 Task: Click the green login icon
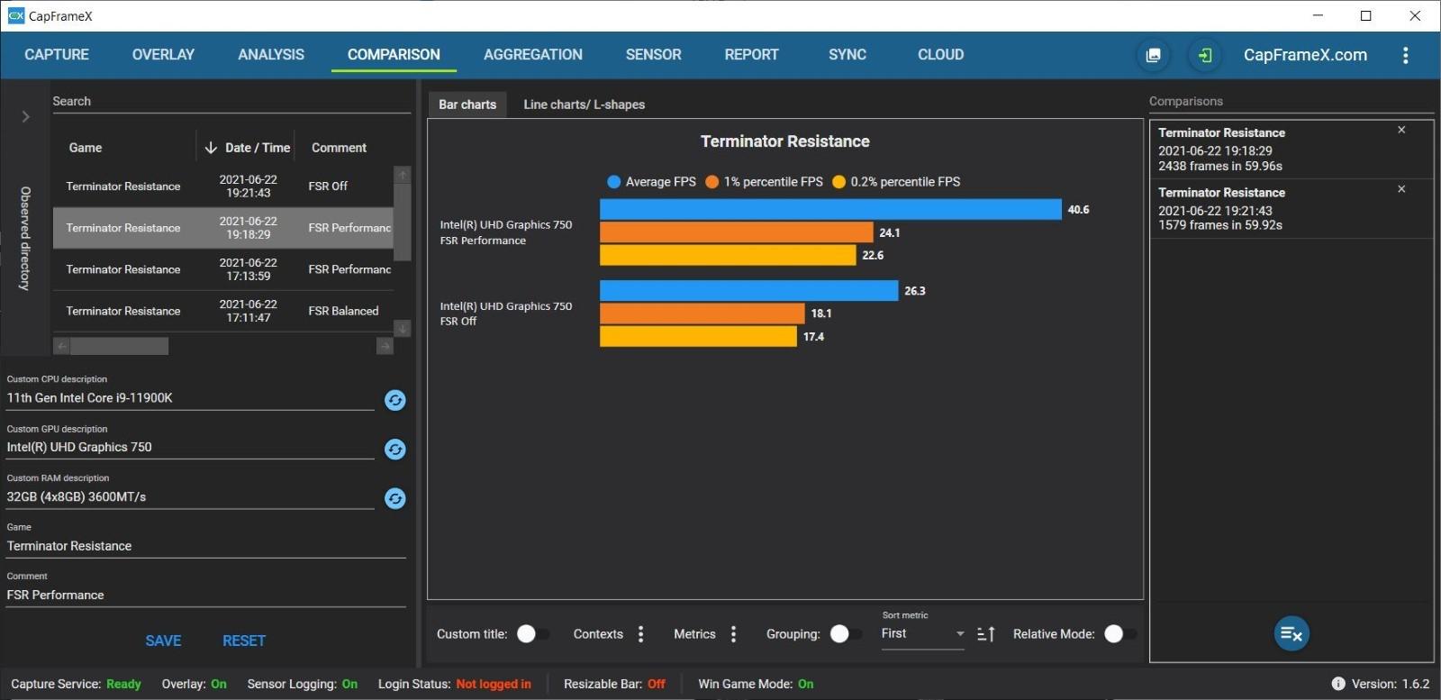(x=1204, y=55)
